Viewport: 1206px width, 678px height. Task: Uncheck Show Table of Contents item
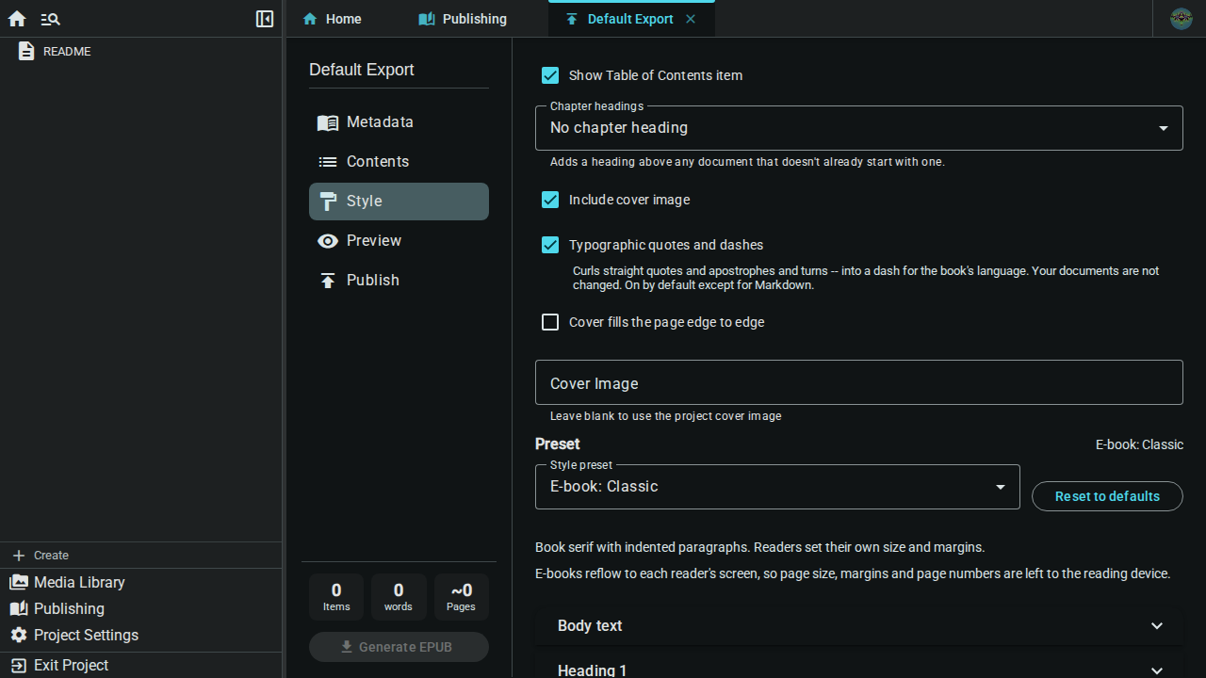[x=550, y=75]
